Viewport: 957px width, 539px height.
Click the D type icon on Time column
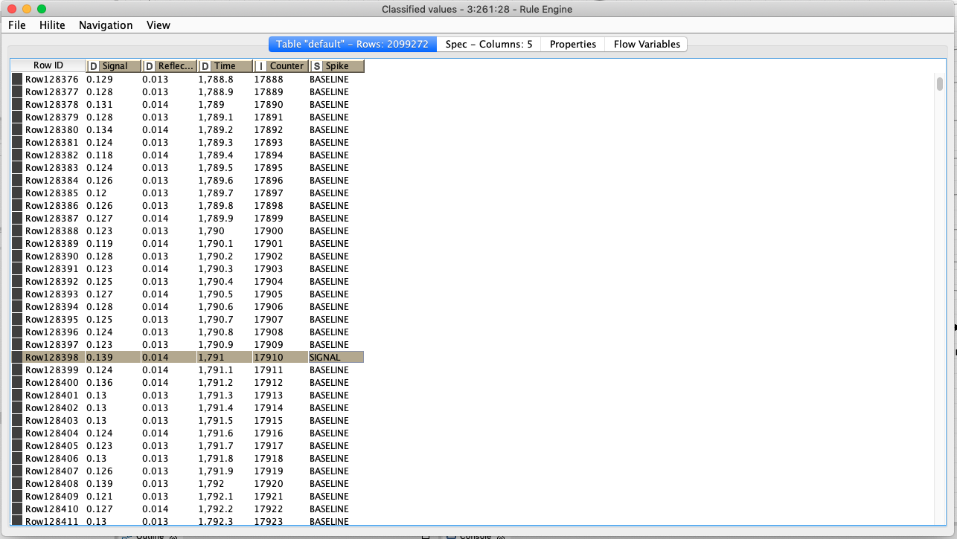pyautogui.click(x=205, y=66)
